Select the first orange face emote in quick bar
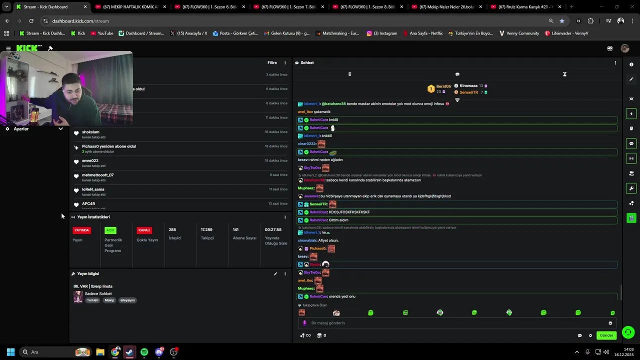Viewport: 640px width, 360px height. [x=302, y=312]
